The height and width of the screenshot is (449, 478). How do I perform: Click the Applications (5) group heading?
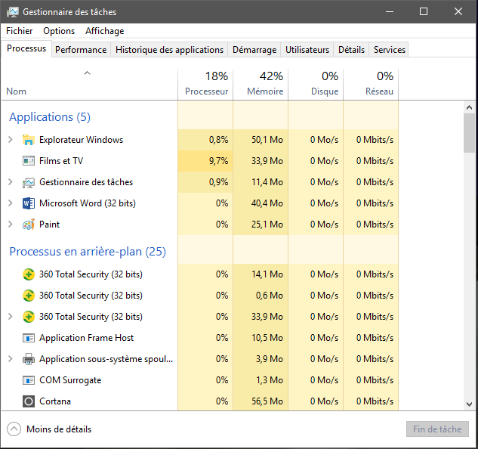pos(50,117)
